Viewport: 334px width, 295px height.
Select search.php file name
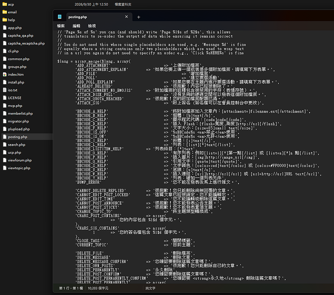pos(17,145)
